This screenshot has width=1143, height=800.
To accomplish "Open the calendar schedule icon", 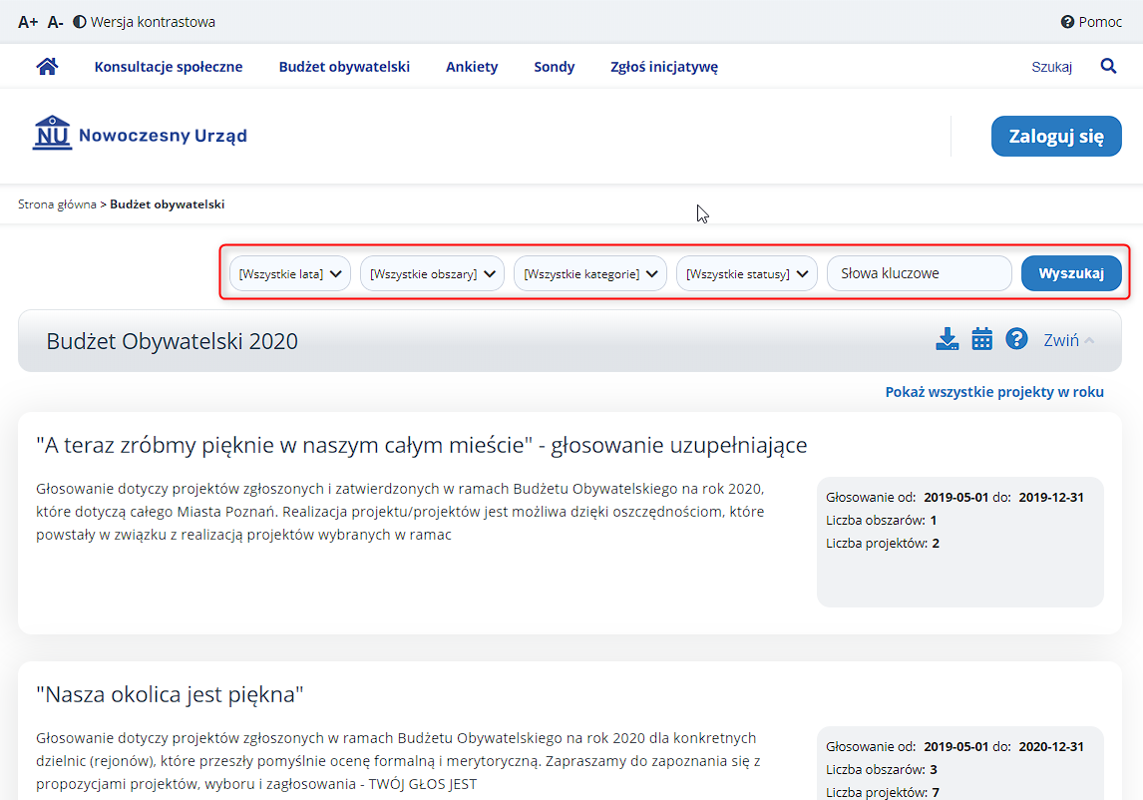I will [x=981, y=339].
